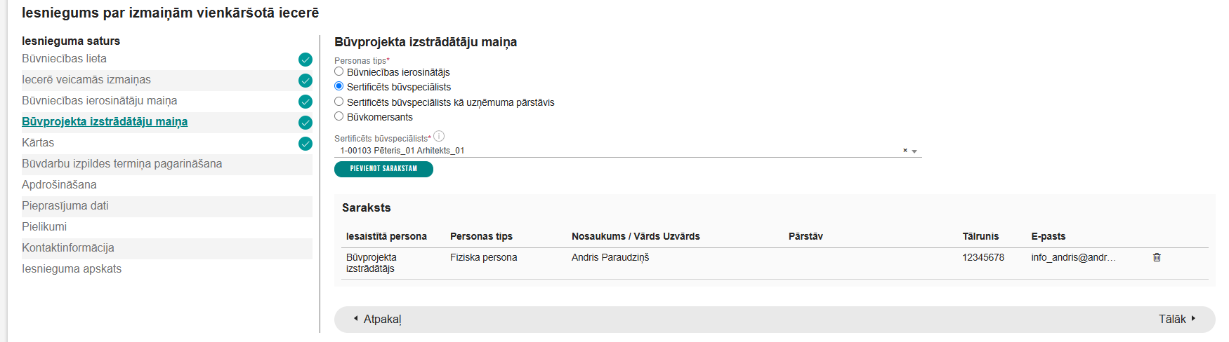1229x342 pixels.
Task: Select the Sertificēts būvspeciālists radio option
Action: (x=339, y=86)
